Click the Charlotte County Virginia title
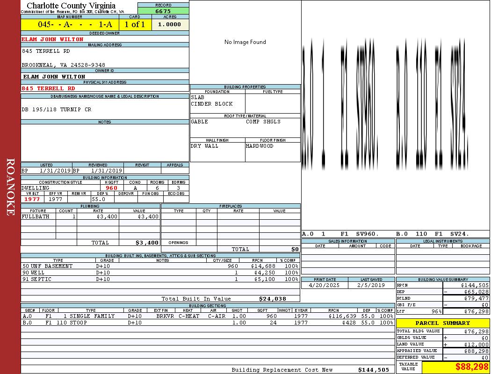This screenshot has width=491, height=374. (x=71, y=6)
